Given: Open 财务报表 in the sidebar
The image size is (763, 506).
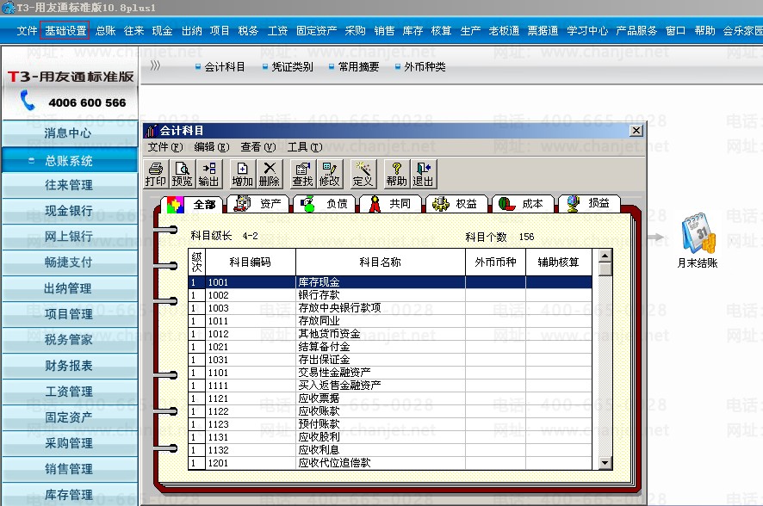Looking at the screenshot, I should click(x=70, y=366).
